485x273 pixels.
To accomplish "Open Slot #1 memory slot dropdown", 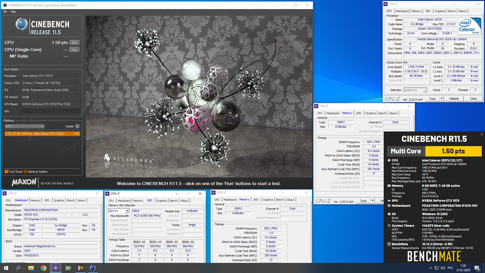I will coord(118,211).
